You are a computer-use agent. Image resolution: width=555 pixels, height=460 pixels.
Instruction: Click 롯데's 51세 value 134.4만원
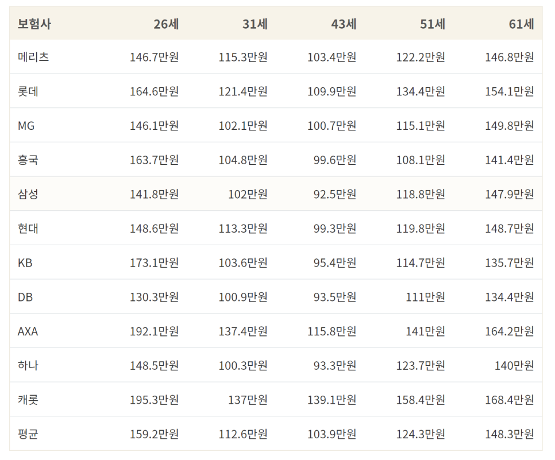pos(421,91)
